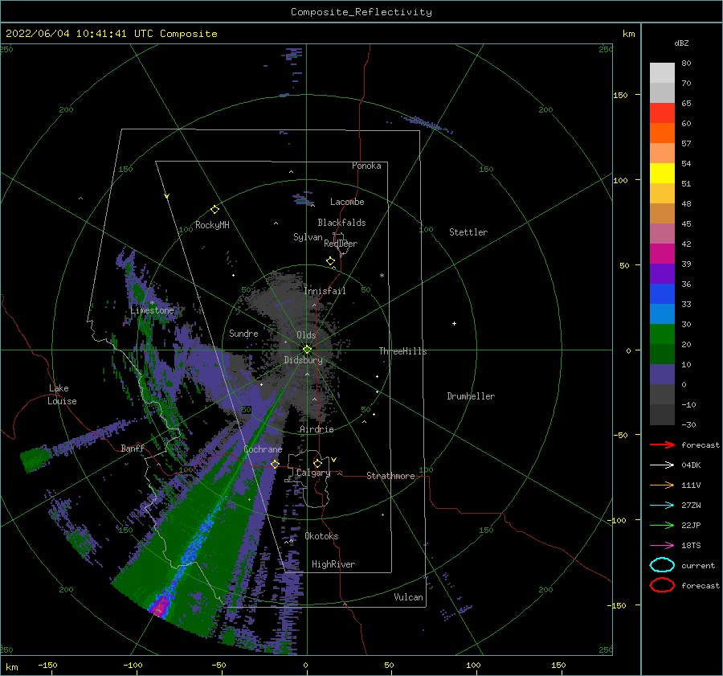The image size is (723, 676).
Task: Click the RockyMH label
Action: [x=212, y=225]
